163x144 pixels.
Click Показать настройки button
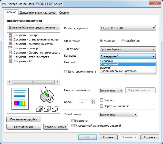pyautogui.click(x=24, y=119)
